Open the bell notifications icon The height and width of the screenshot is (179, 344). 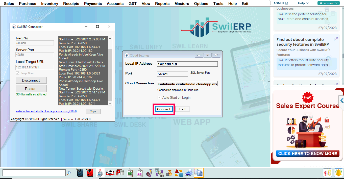click(x=338, y=173)
